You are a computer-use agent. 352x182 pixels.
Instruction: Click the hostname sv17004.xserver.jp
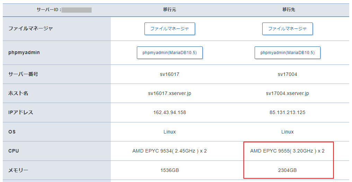point(287,94)
